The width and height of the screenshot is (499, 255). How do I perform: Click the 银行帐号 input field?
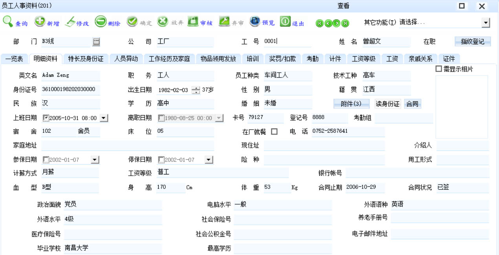click(x=417, y=173)
